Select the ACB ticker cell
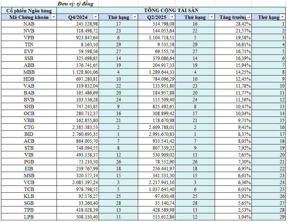Screen dimensions: 287x222 pyautogui.click(x=29, y=141)
